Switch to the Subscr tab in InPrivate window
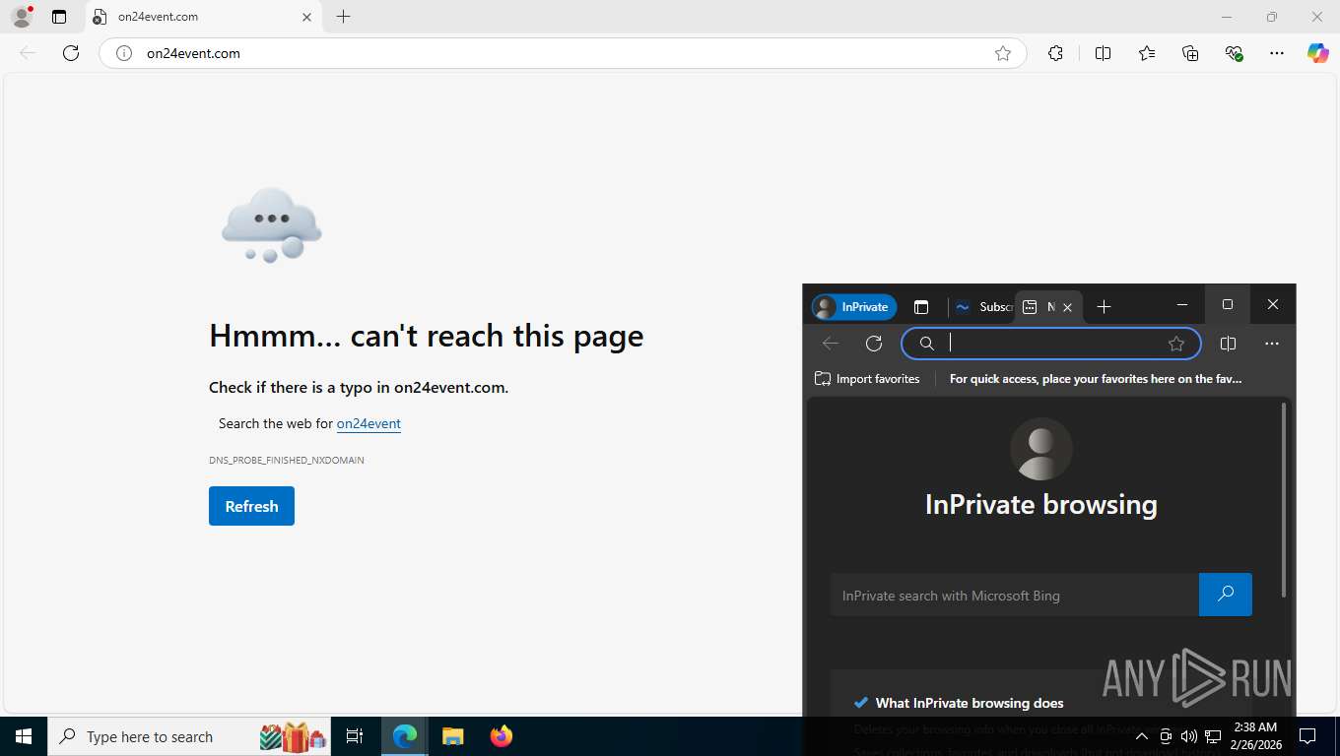The width and height of the screenshot is (1340, 756). [982, 307]
